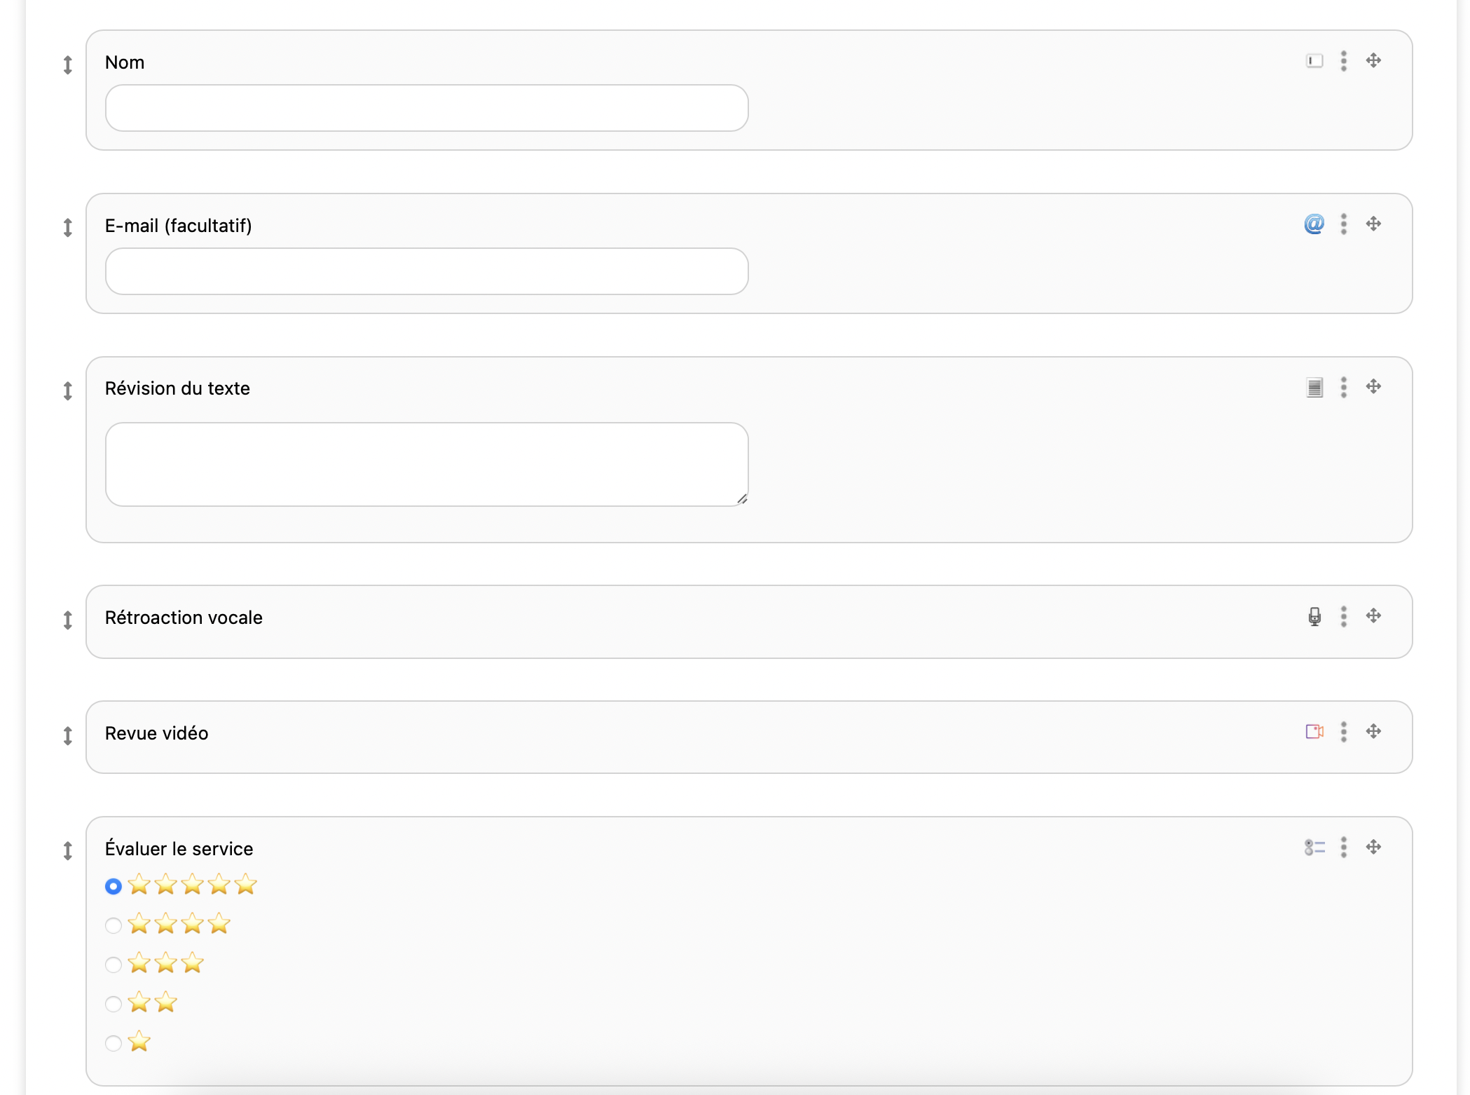Focus the E-mail (facultatif) input box
This screenshot has width=1470, height=1095.
tap(426, 271)
